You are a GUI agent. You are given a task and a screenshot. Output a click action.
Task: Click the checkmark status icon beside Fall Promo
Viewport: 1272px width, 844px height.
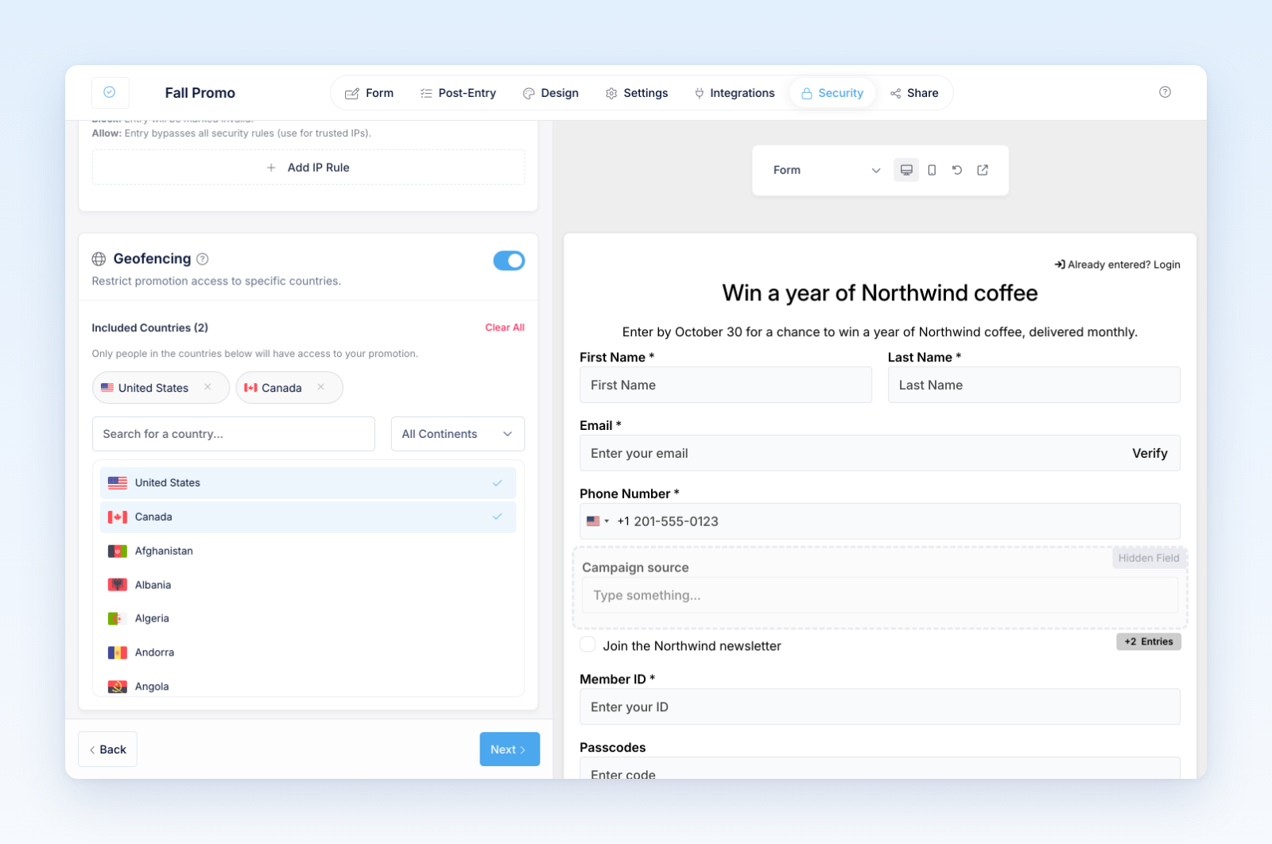point(110,92)
